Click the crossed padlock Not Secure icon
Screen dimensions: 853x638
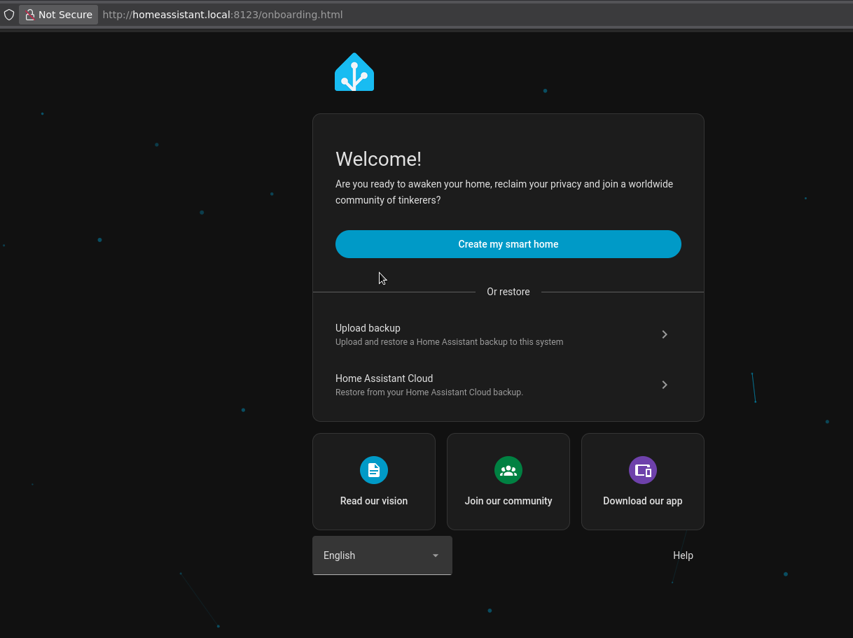coord(30,15)
